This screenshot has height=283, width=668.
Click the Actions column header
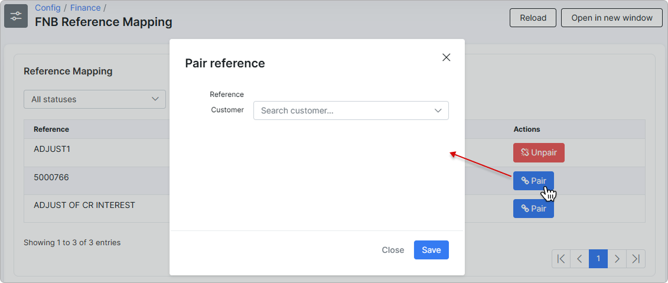pos(527,129)
